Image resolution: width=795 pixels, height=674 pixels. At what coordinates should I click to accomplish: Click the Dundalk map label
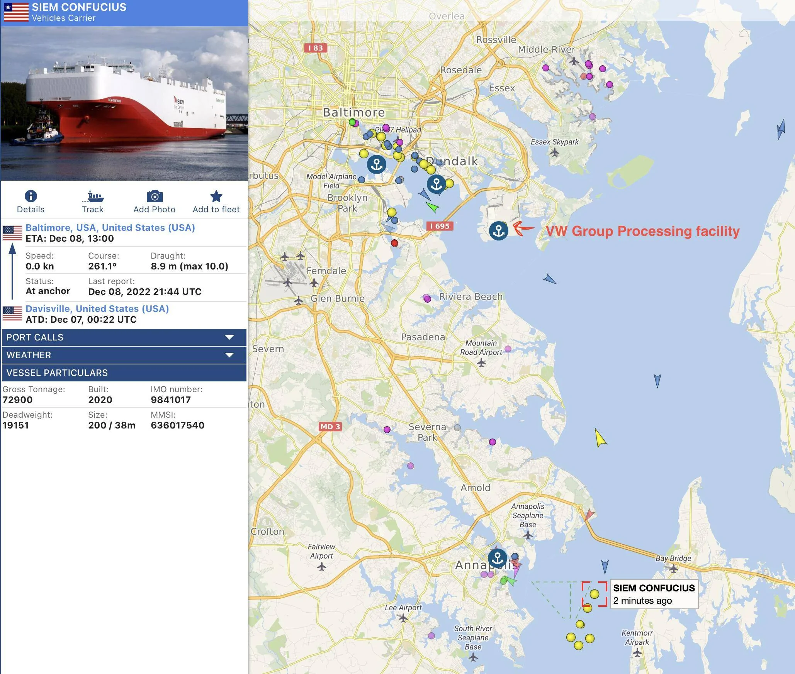click(x=452, y=161)
